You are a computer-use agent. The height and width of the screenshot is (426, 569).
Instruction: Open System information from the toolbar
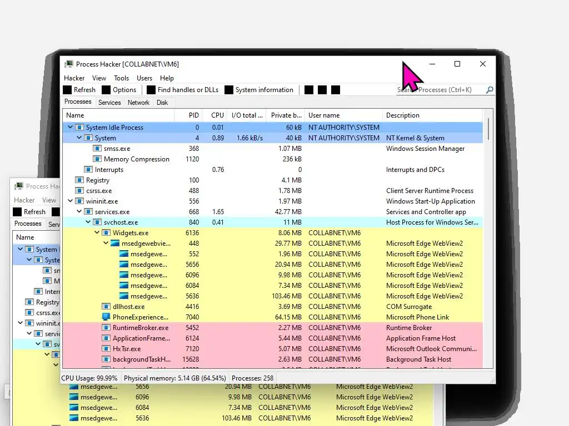259,90
